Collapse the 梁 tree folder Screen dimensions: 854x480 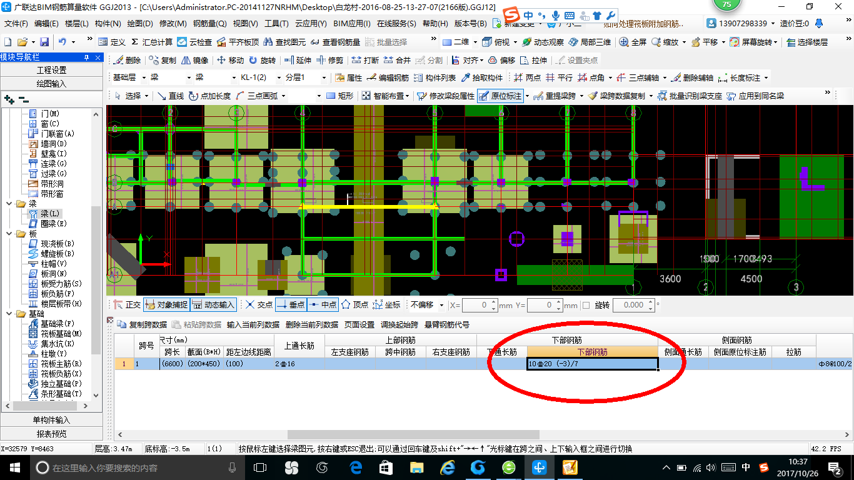[x=9, y=204]
